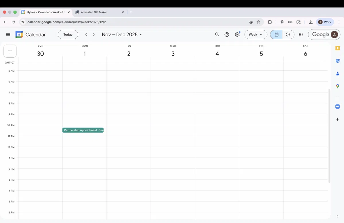Viewport: 344px width, 223px height.
Task: Open Chrome three-dot menu
Action: point(339,22)
